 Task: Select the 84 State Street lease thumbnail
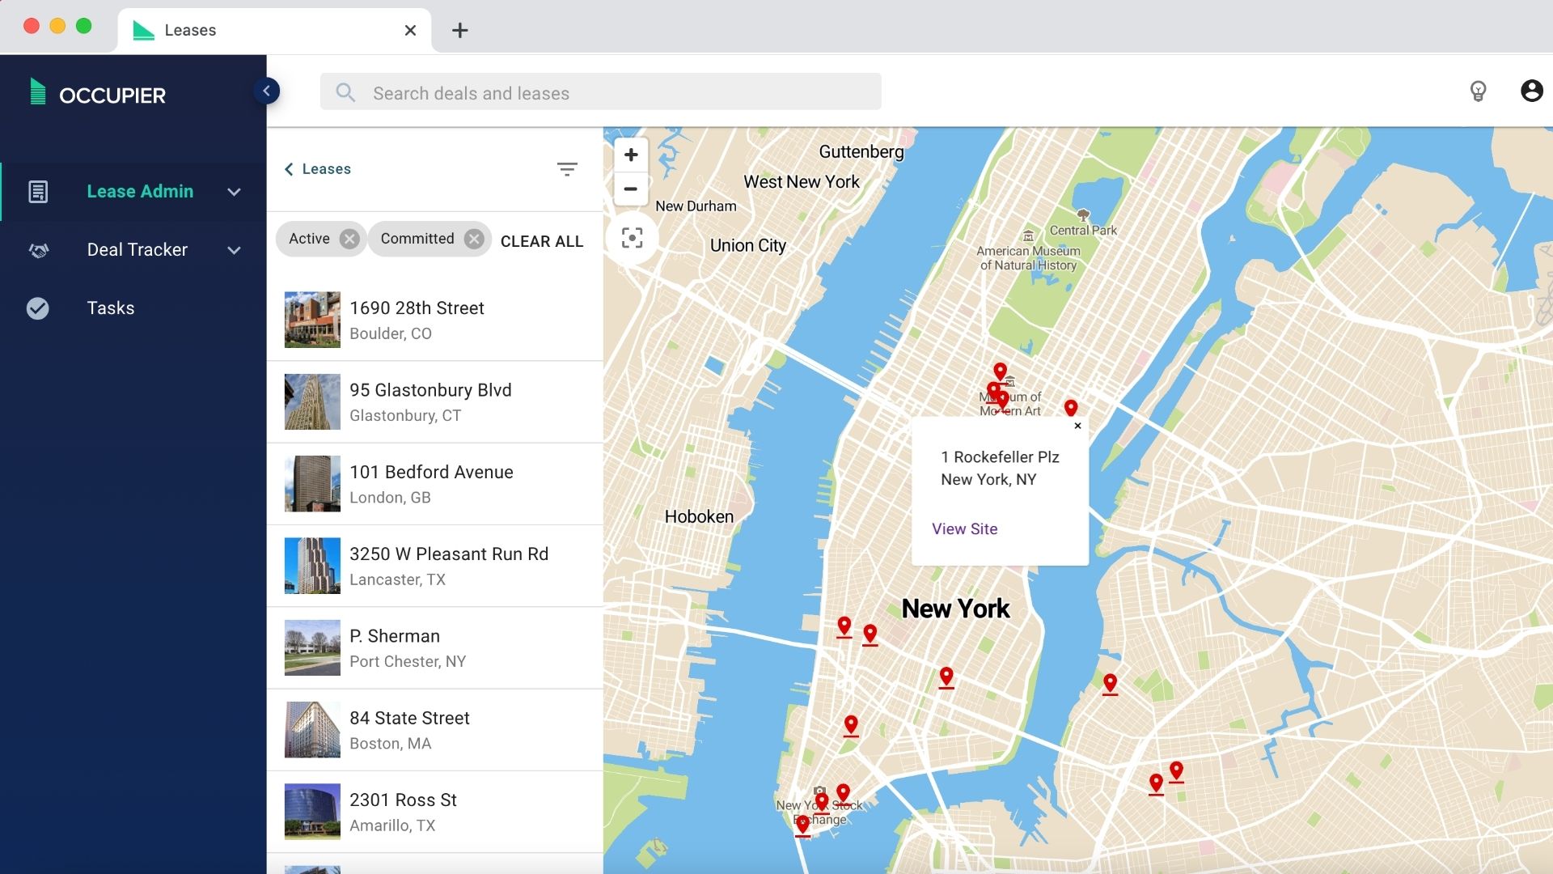click(x=312, y=730)
